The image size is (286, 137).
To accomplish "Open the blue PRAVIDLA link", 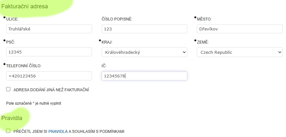I will click(58, 131).
